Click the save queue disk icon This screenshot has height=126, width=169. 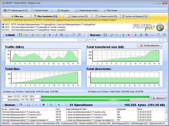point(29,105)
